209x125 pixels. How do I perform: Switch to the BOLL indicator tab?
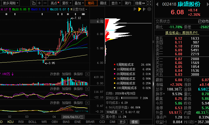tap(32, 122)
